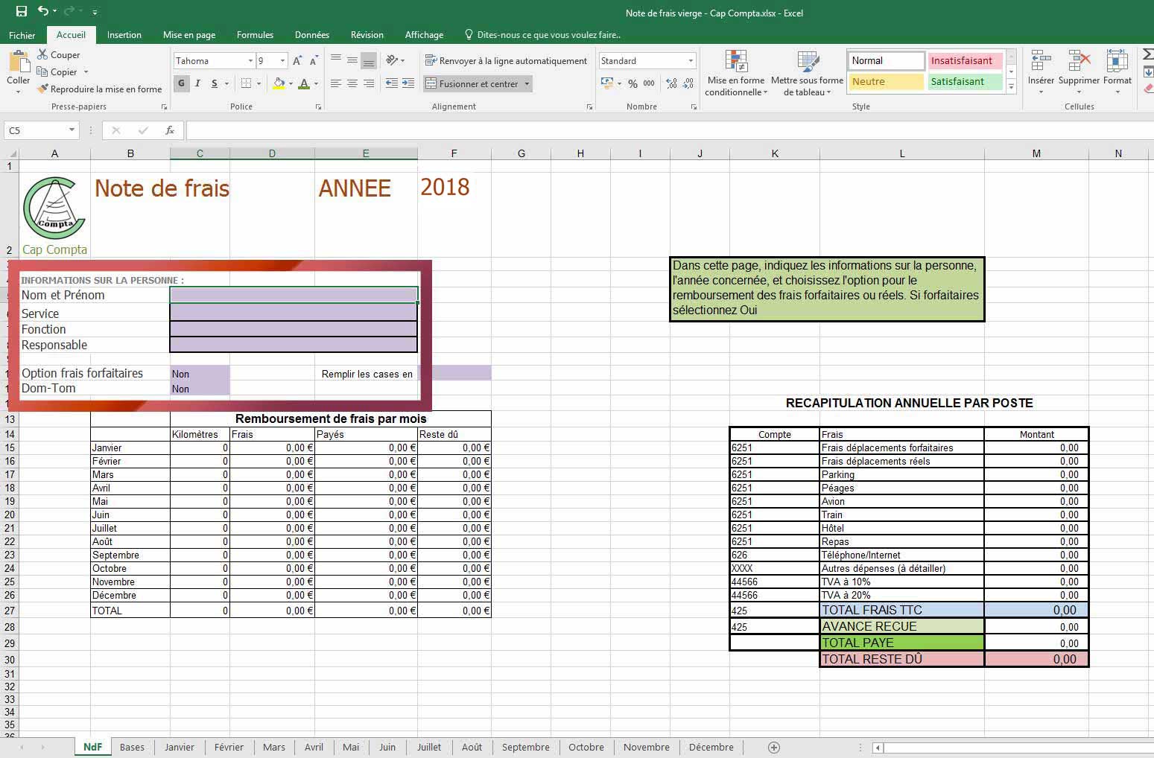Open the Fichier menu
The image size is (1154, 758).
pos(22,35)
